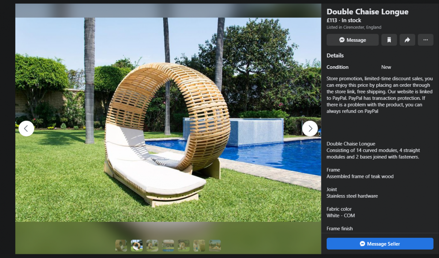Open the three-dot more options menu
This screenshot has height=258, width=439.
coord(425,40)
